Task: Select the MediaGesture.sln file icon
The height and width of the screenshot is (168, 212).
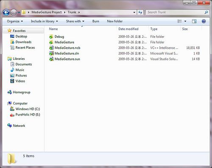Action: point(51,53)
